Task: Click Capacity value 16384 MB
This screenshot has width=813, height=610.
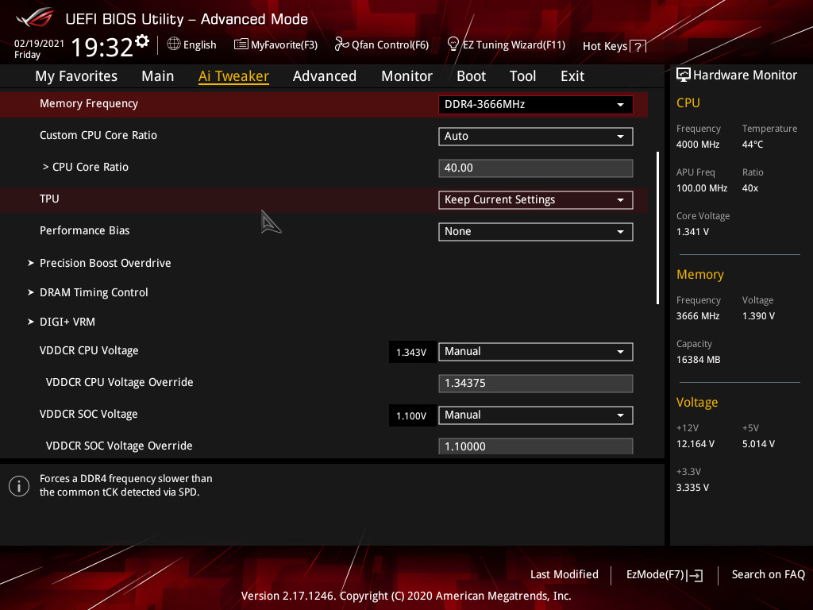Action: point(699,360)
